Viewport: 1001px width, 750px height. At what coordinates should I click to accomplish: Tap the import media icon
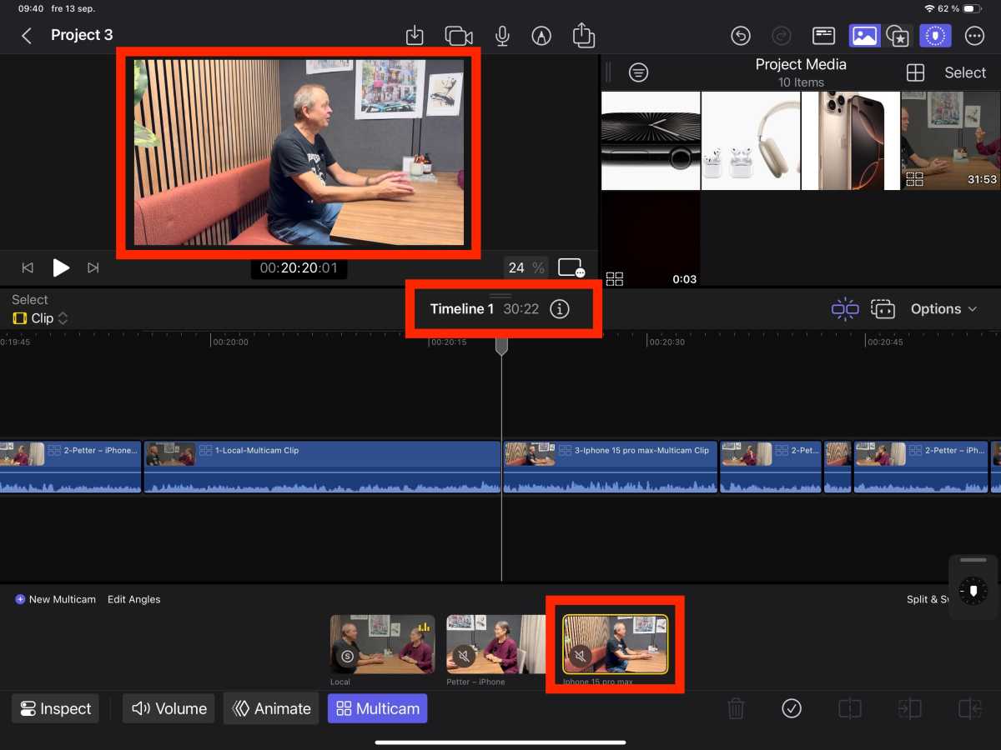(x=415, y=36)
